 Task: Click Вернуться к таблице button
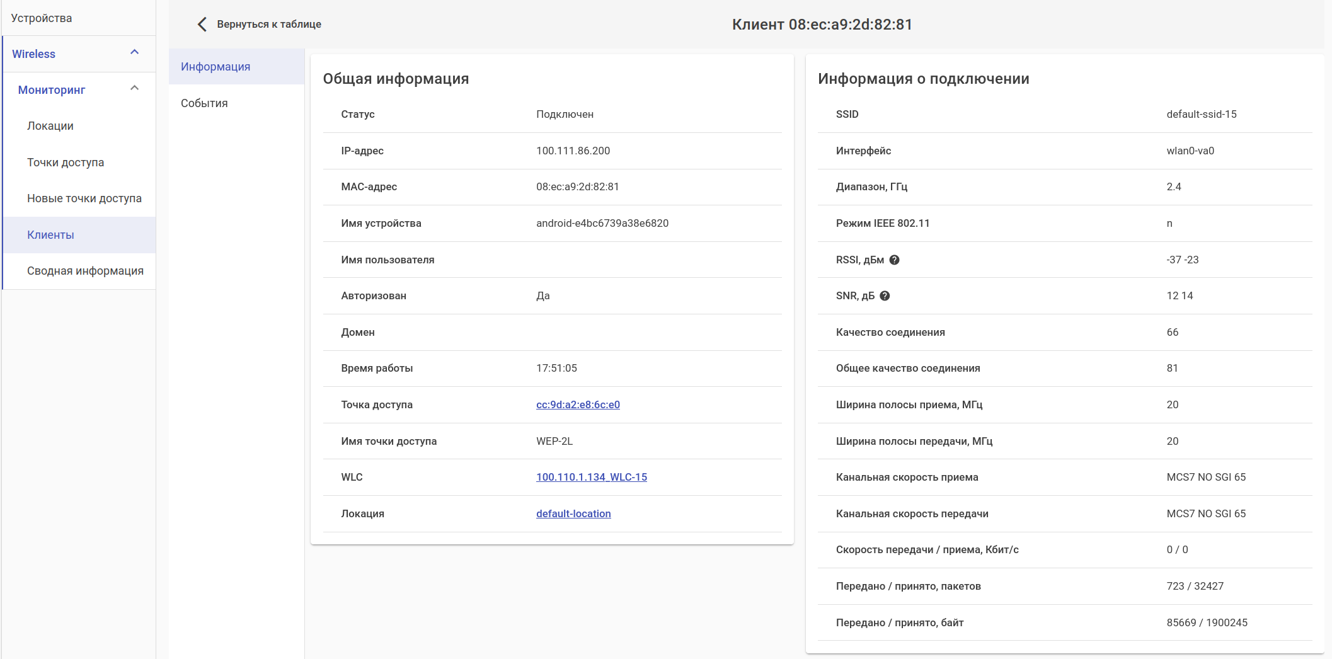[x=269, y=25]
